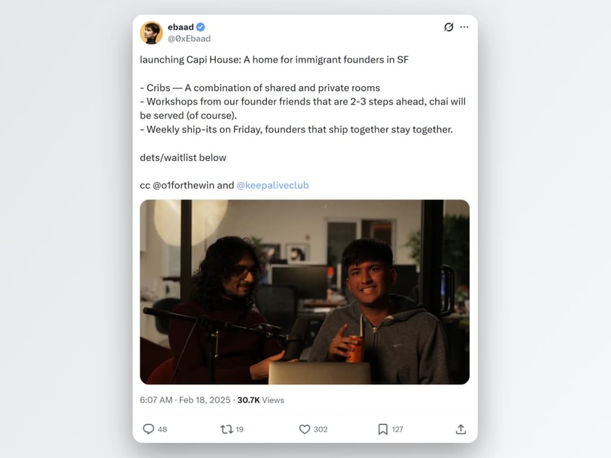Click the 30.7K Views count
Image resolution: width=611 pixels, height=458 pixels.
pyautogui.click(x=261, y=400)
